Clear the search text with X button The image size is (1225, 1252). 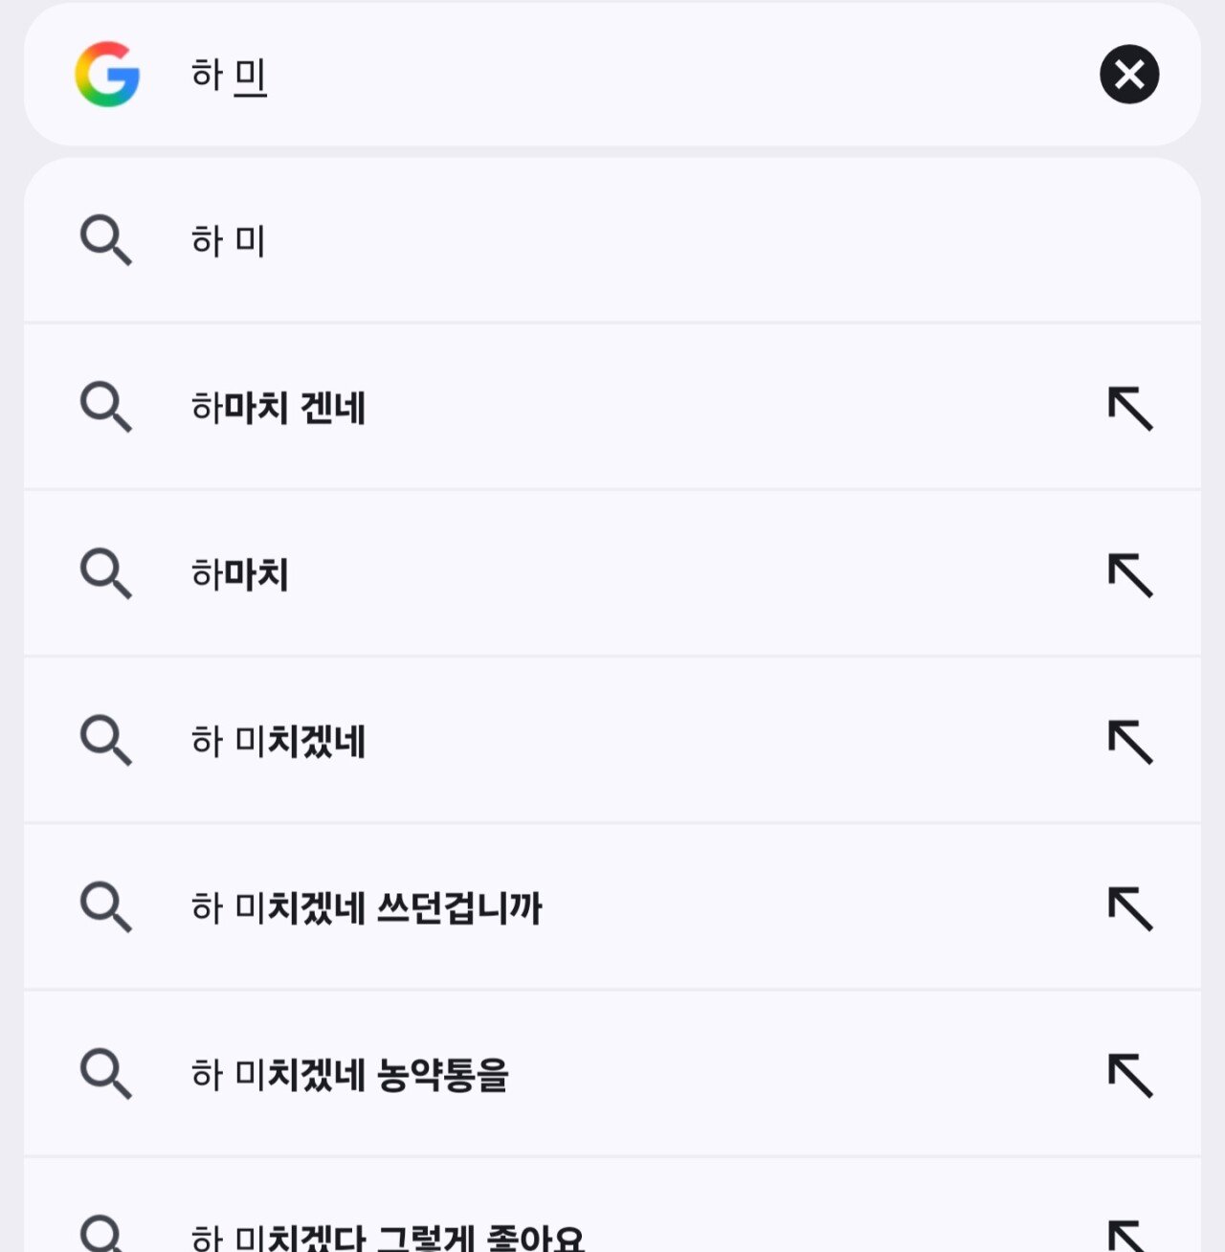click(x=1129, y=74)
